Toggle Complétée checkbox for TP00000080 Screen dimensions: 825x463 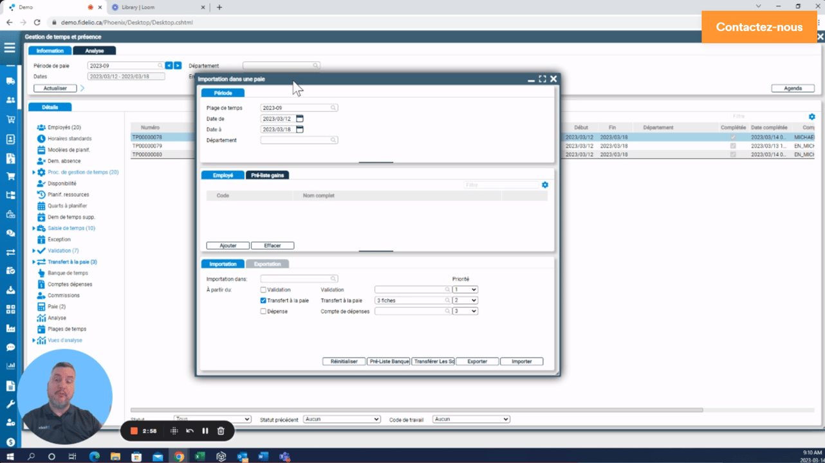coord(733,154)
